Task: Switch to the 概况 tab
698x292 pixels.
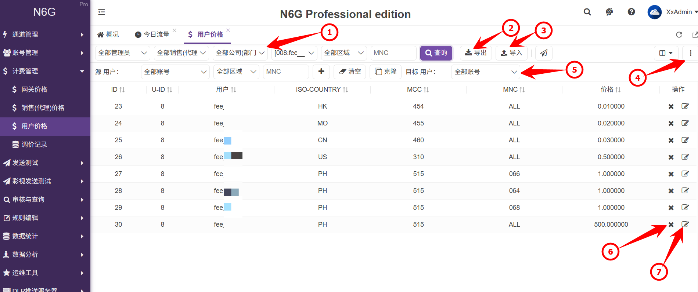Action: click(x=108, y=34)
